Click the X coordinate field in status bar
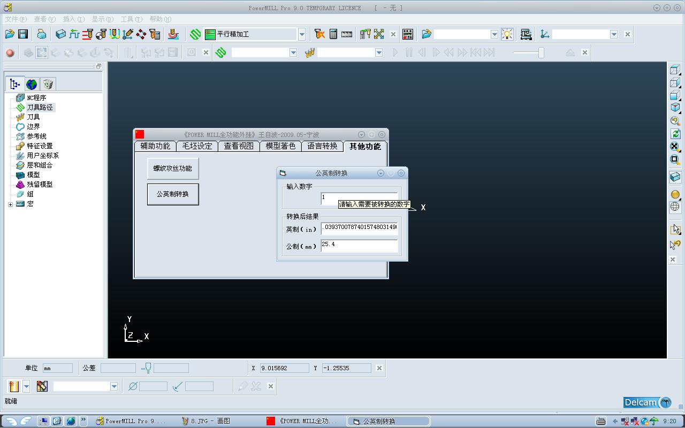This screenshot has width=685, height=428. [284, 368]
